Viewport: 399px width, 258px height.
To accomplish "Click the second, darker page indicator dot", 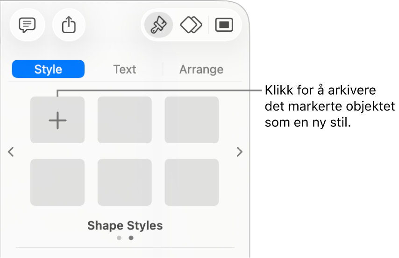I will pyautogui.click(x=131, y=238).
